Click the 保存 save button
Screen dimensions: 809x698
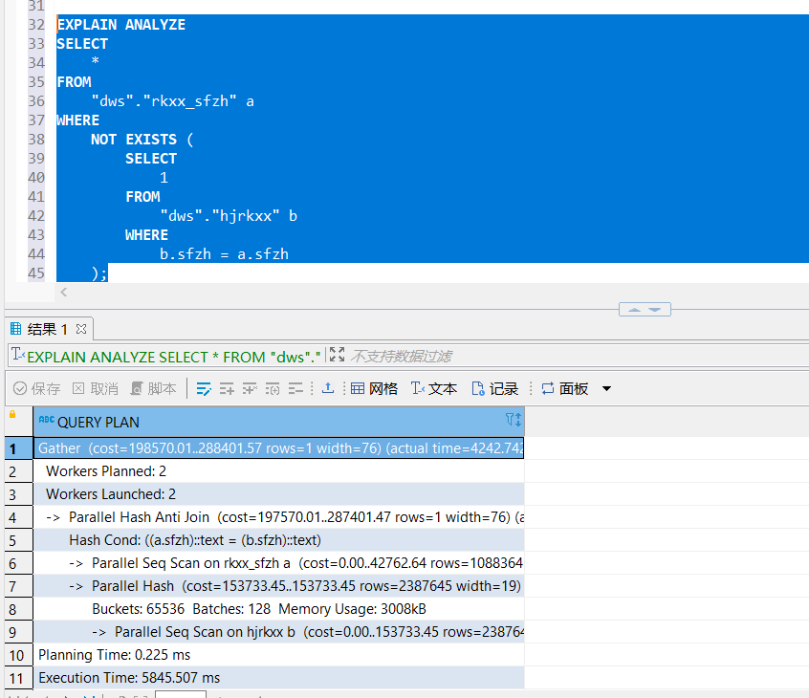pos(37,389)
